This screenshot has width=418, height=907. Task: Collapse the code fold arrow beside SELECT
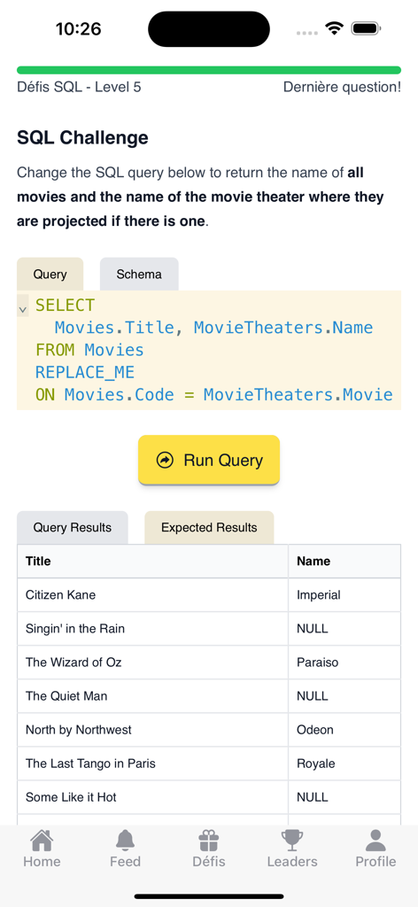[22, 309]
